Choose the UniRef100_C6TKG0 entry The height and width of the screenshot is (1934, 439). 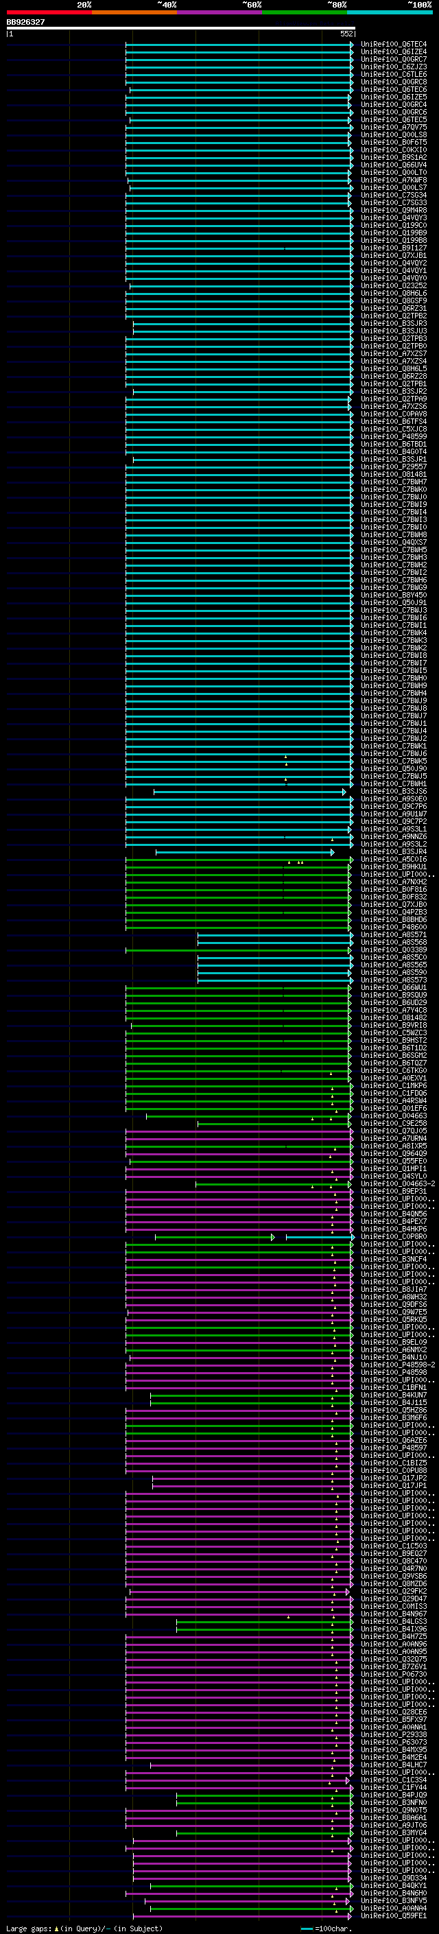click(x=394, y=1071)
